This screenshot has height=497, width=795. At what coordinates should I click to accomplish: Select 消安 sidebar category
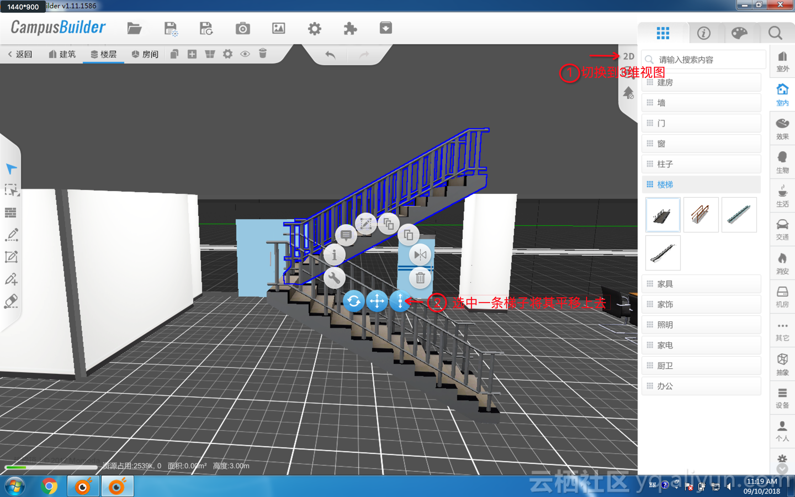tap(782, 264)
